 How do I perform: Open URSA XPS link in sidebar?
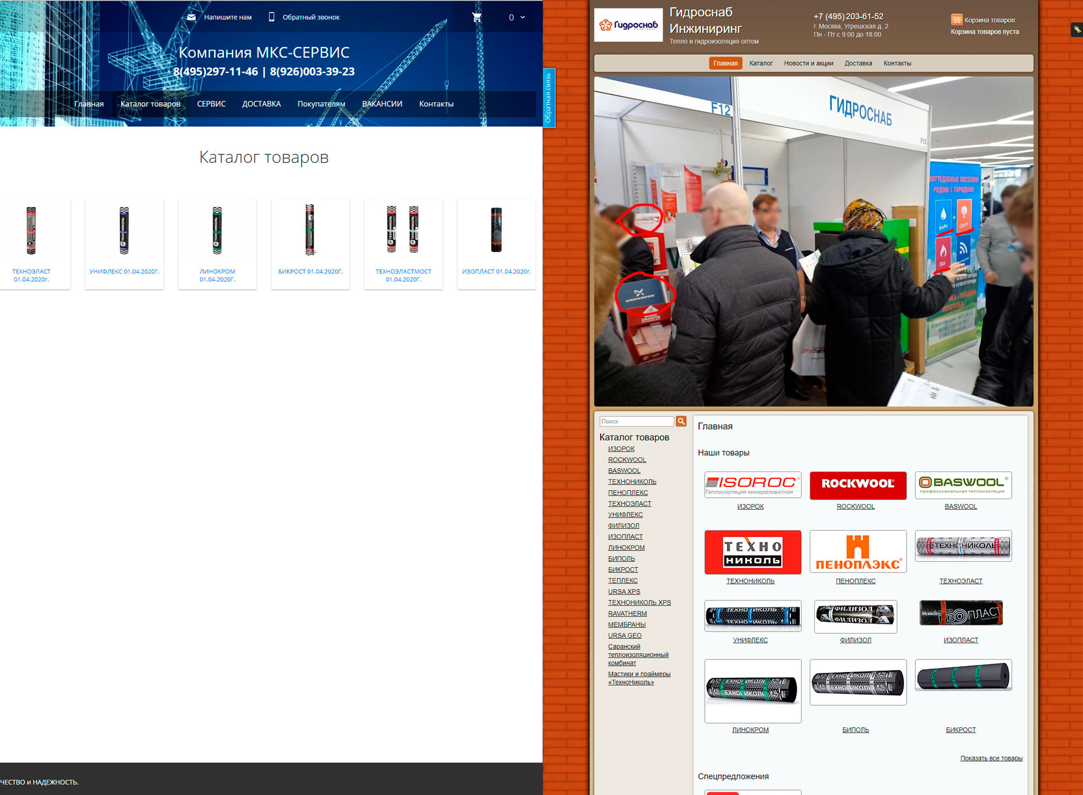click(x=624, y=592)
